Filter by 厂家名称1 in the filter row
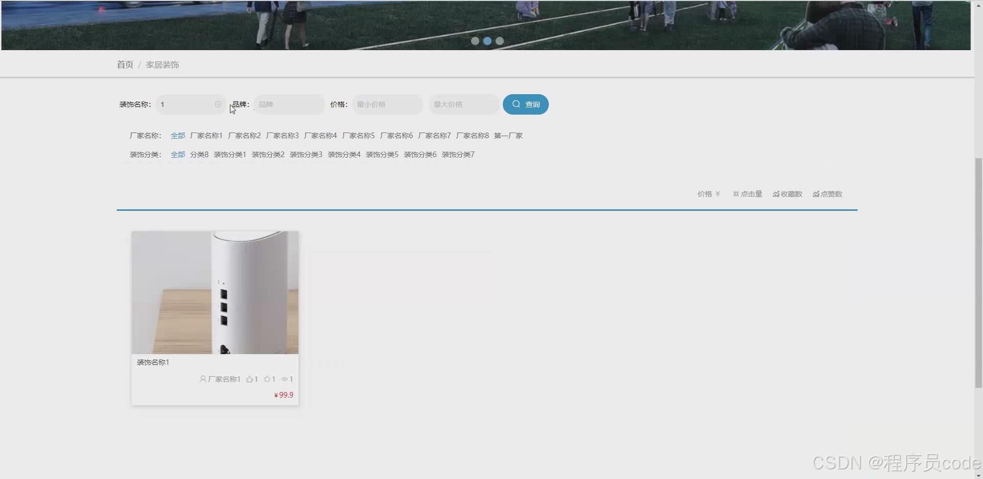 click(206, 136)
